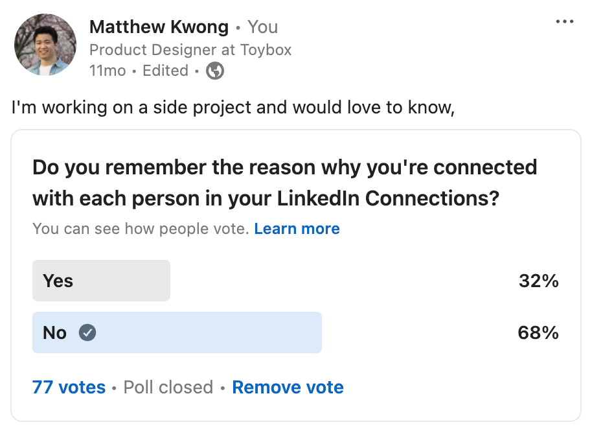The height and width of the screenshot is (431, 592).
Task: Click the 68% result for No
Action: point(538,332)
